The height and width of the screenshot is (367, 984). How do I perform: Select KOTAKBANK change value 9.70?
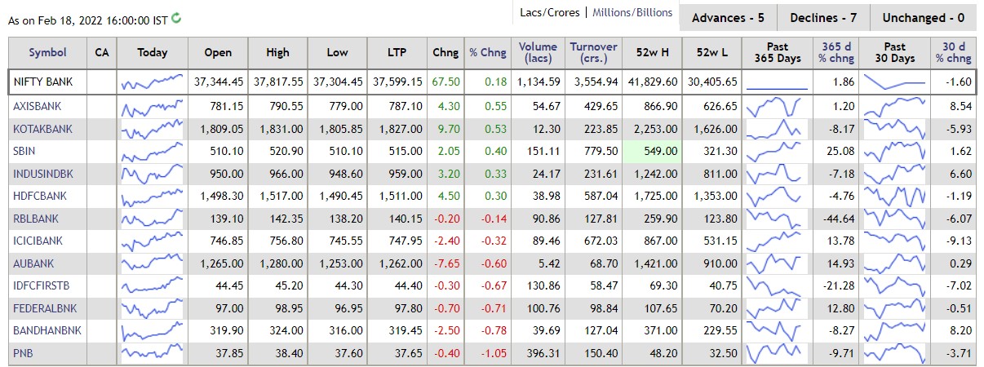(x=448, y=129)
